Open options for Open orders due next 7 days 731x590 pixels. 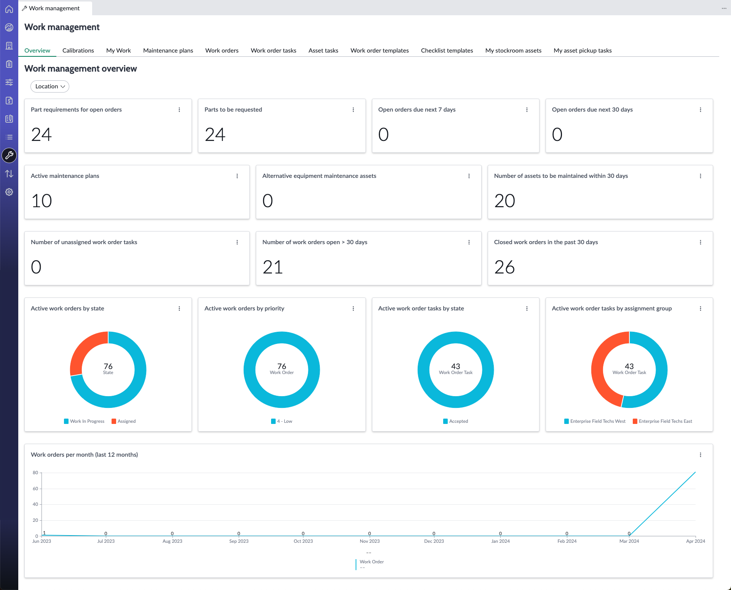(x=527, y=110)
